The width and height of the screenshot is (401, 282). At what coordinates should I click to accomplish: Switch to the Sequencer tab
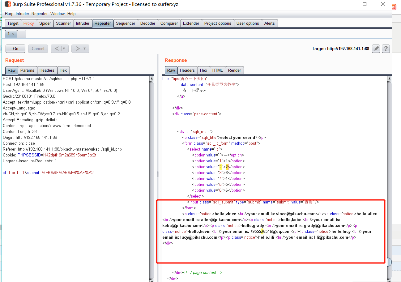click(x=126, y=23)
